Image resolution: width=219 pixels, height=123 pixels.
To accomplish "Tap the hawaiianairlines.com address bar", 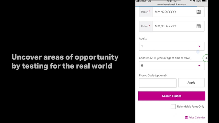I will coord(172,5).
